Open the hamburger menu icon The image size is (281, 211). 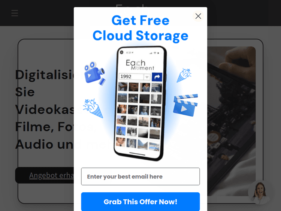(x=15, y=13)
